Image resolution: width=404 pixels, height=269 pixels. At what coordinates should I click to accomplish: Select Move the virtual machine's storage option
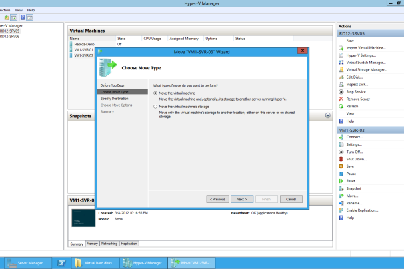[x=155, y=107]
